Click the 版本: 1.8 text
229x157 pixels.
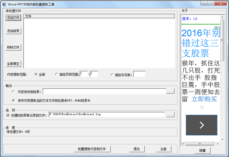pos(189,19)
